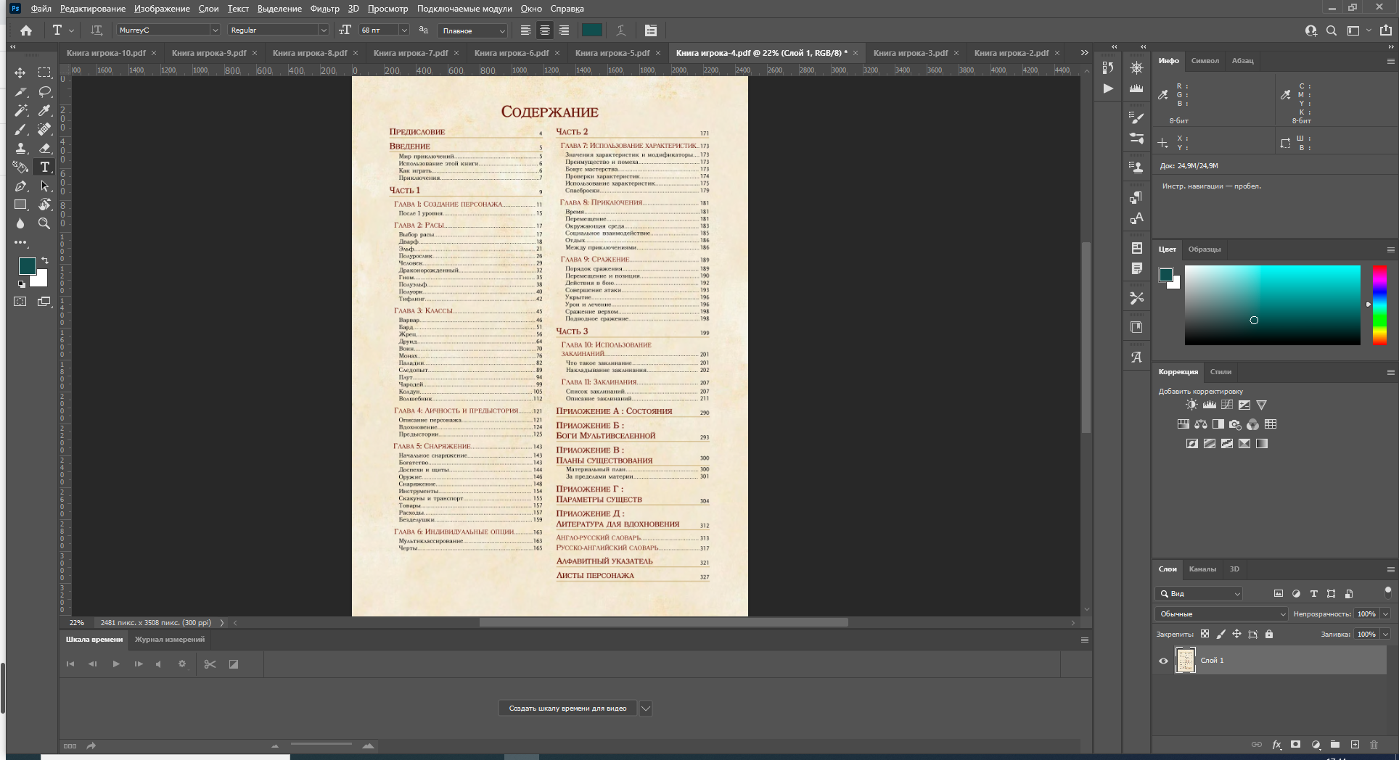Center the text alignment
Viewport: 1399px width, 760px height.
pos(544,30)
